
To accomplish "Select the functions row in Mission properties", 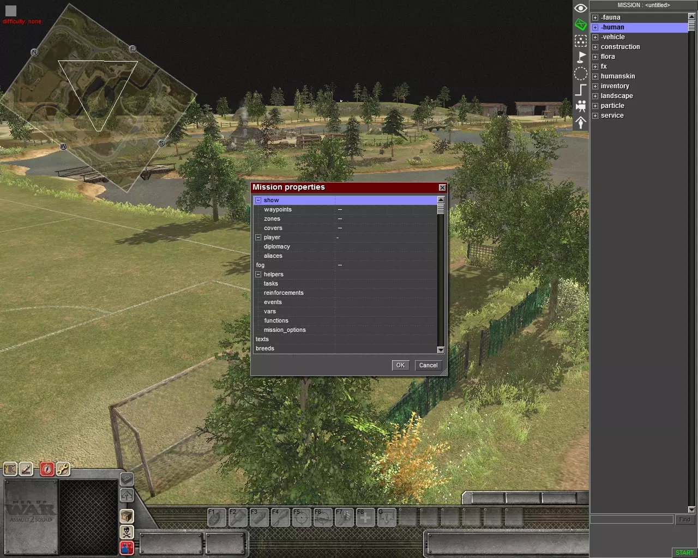I will click(346, 321).
